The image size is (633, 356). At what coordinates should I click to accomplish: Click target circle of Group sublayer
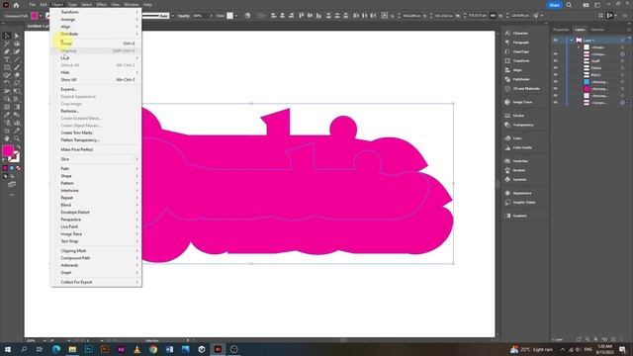click(622, 47)
